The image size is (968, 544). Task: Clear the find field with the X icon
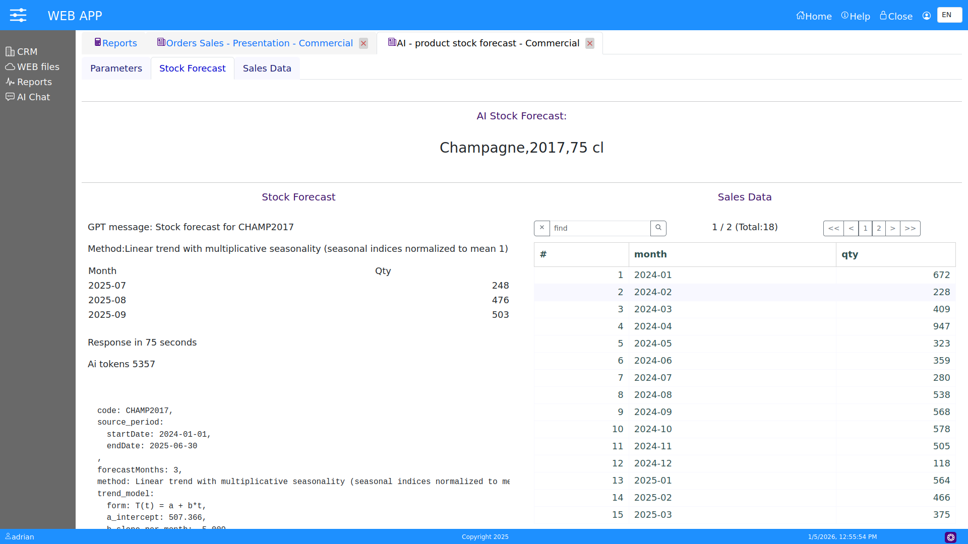click(x=542, y=228)
